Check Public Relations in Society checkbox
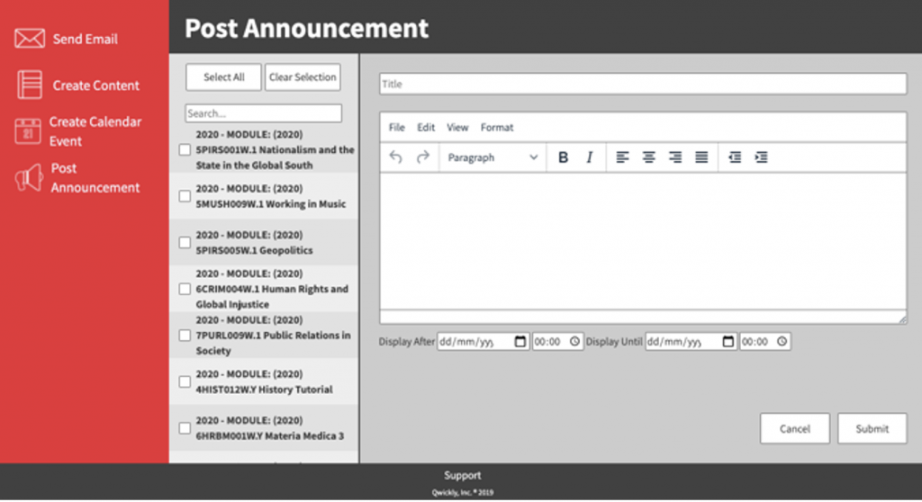This screenshot has width=922, height=502. click(185, 335)
